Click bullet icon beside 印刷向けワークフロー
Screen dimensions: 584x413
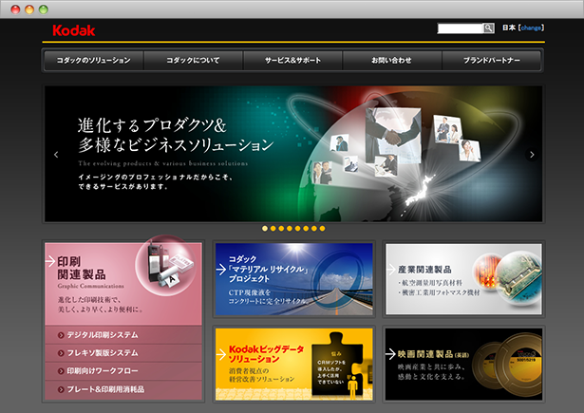tap(61, 371)
